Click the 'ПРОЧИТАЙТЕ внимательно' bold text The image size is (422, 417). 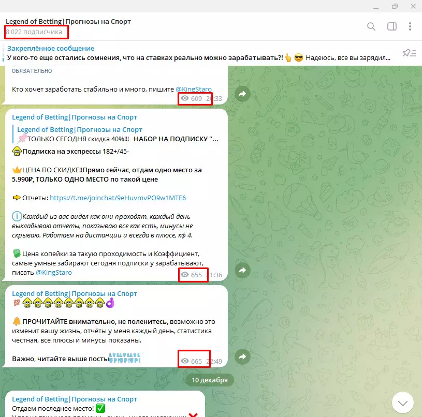(x=95, y=322)
